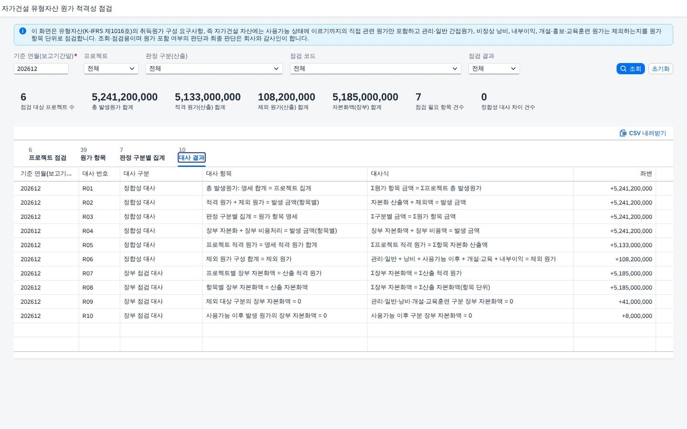
Task: Click the 점검 필요 항목 건수 figure
Action: point(418,97)
